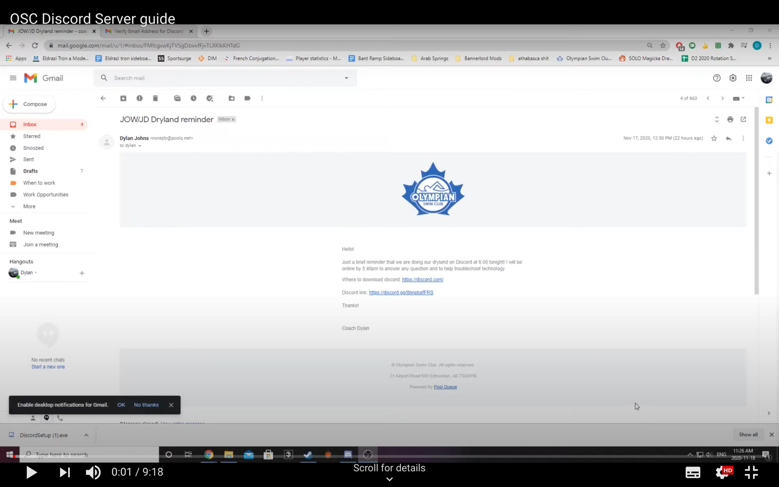
Task: Open the Discord invite link
Action: click(x=401, y=292)
